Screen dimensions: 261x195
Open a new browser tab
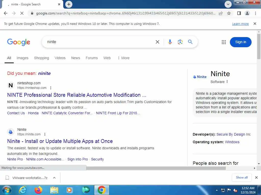pyautogui.click(x=69, y=4)
